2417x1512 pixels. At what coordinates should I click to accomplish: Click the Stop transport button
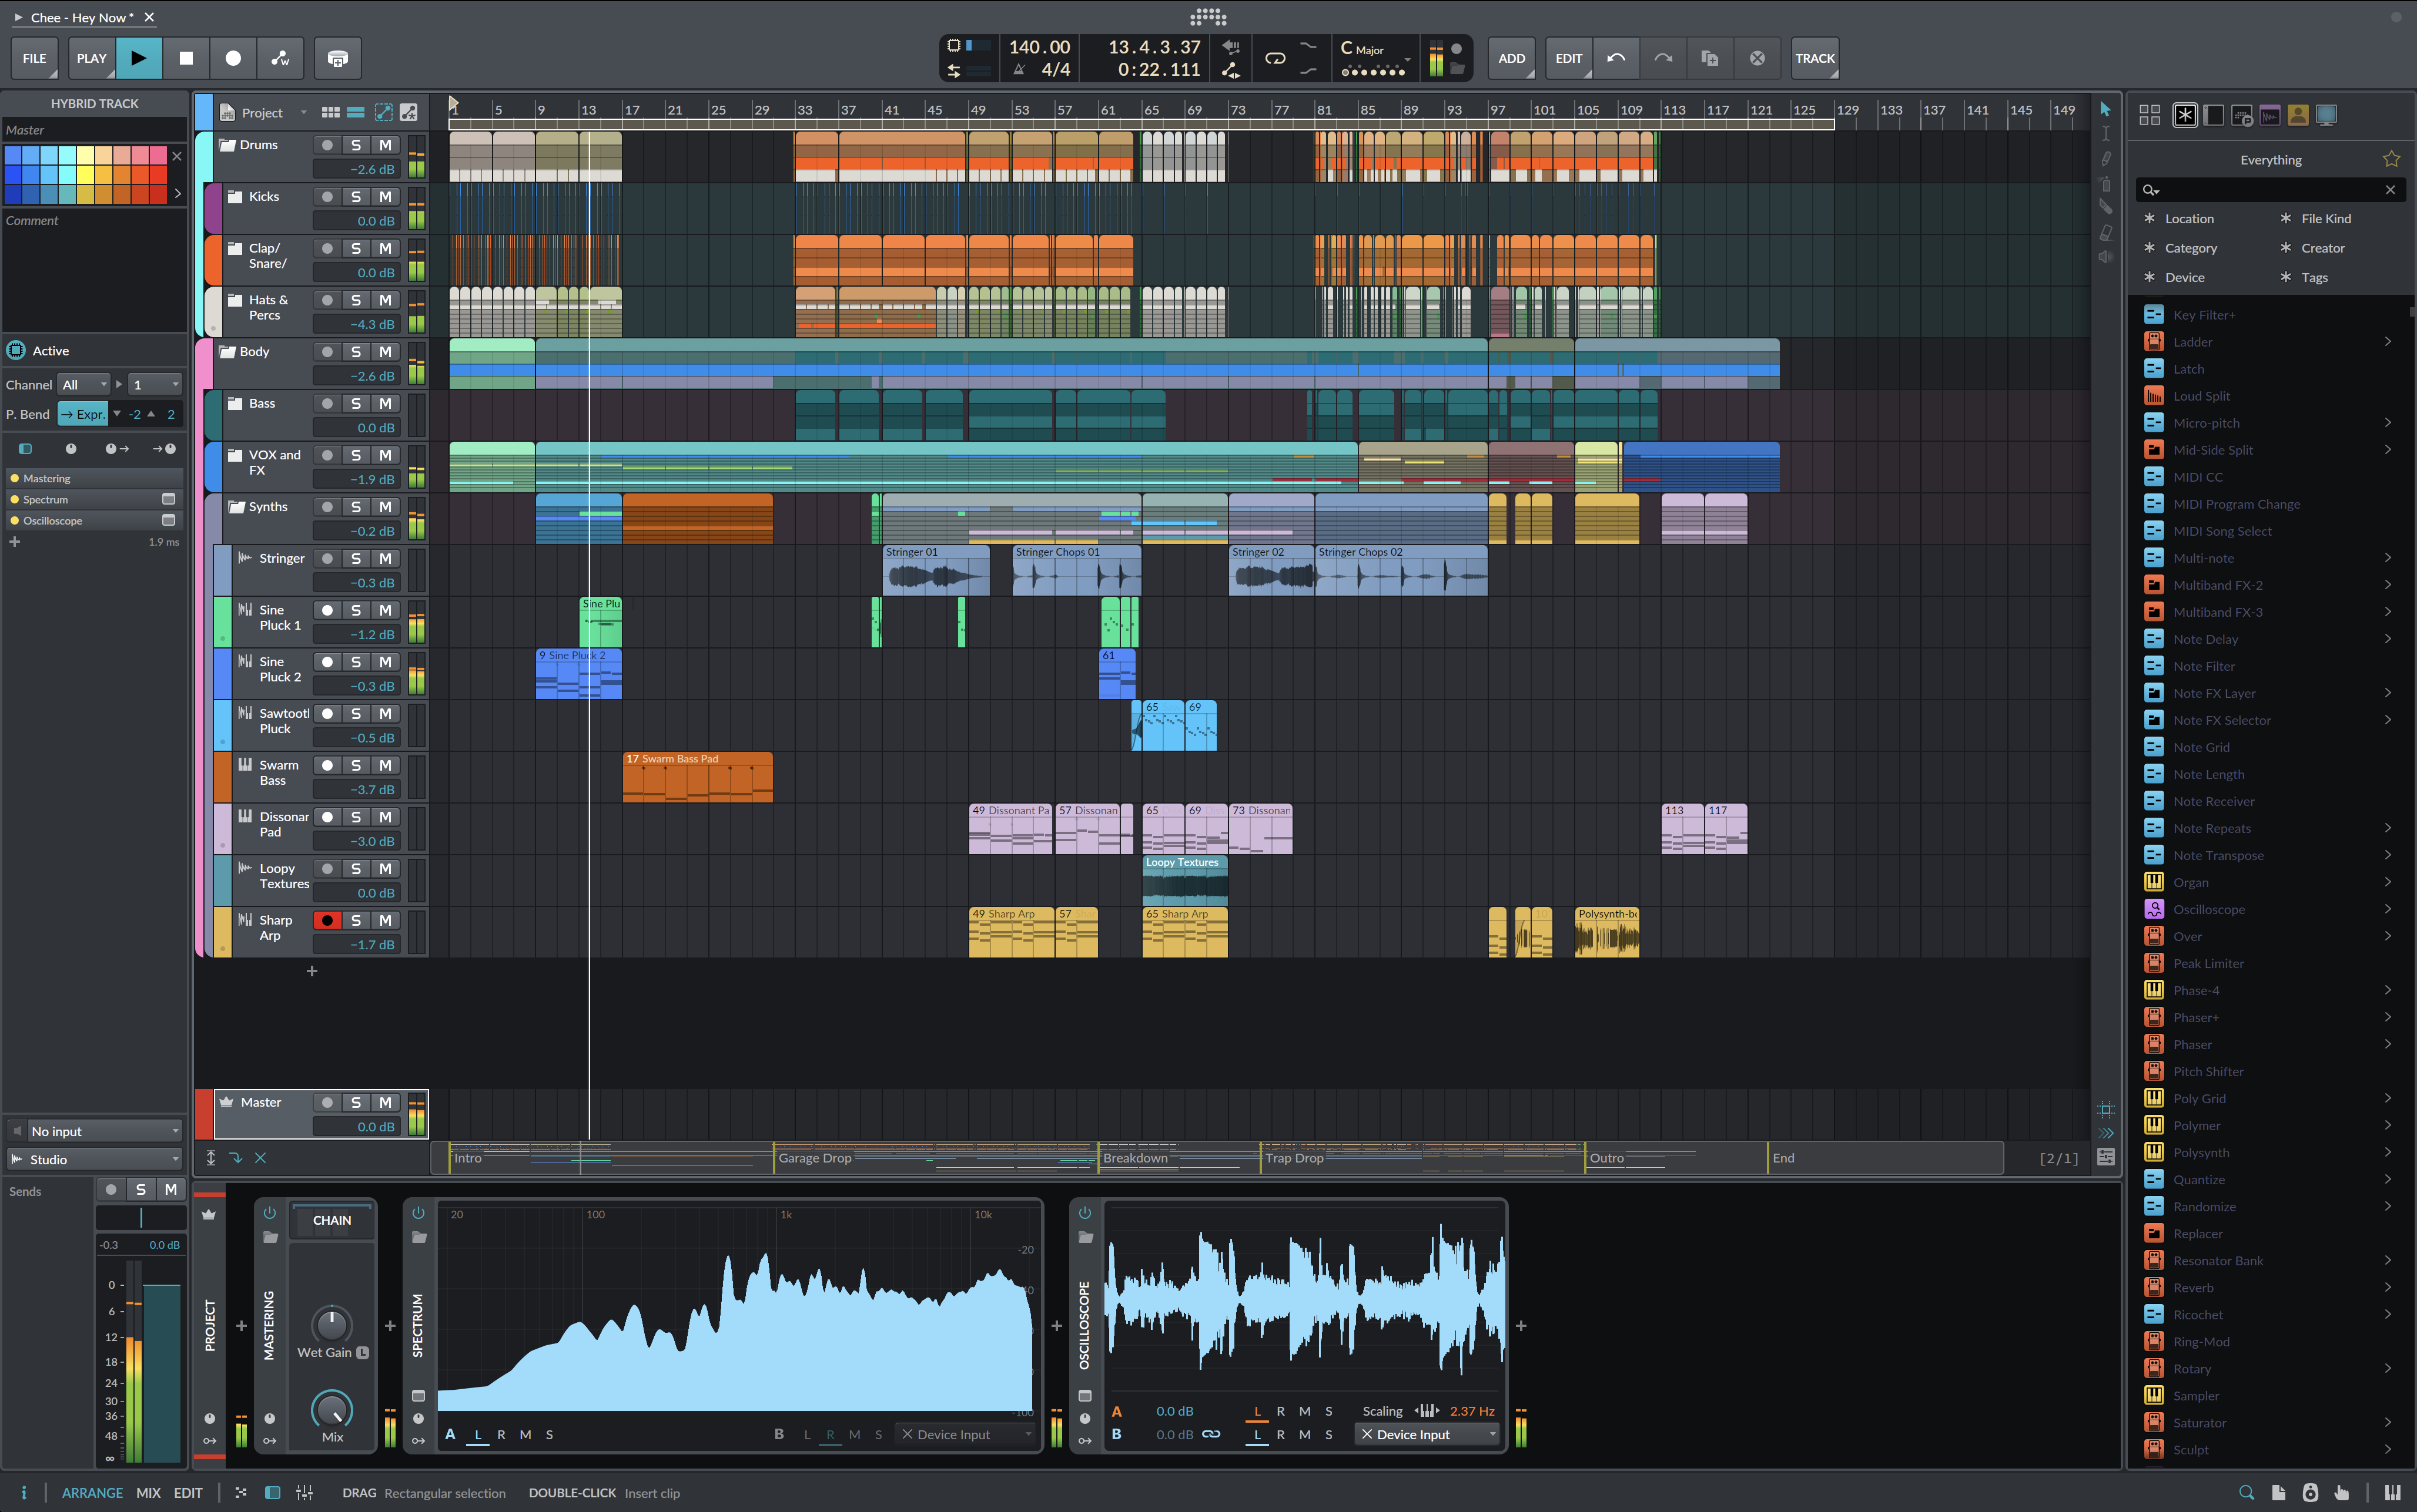coord(186,58)
